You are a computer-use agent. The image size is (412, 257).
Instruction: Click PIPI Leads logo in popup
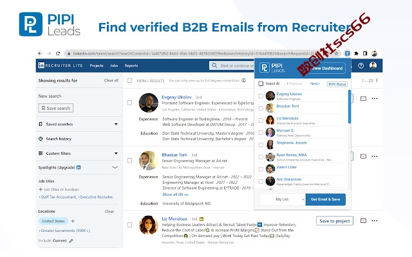click(x=272, y=67)
